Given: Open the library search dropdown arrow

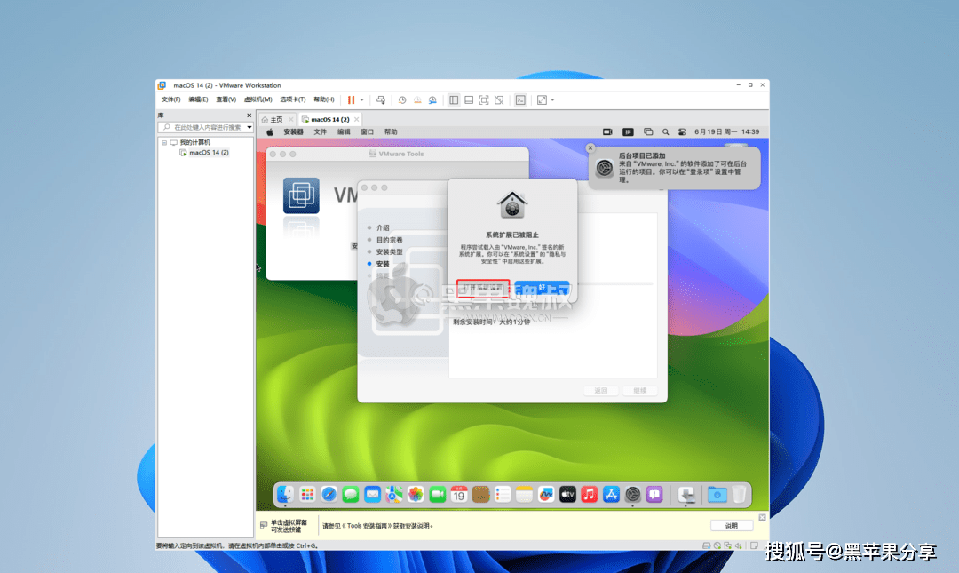Looking at the screenshot, I should [x=250, y=127].
